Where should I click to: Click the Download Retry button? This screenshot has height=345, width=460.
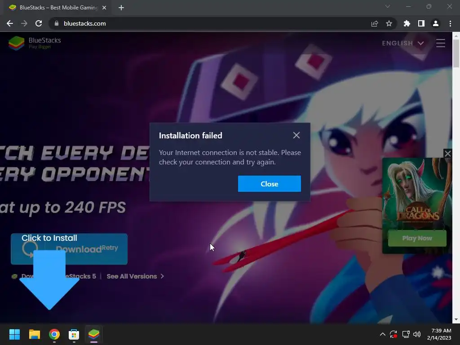(x=69, y=249)
